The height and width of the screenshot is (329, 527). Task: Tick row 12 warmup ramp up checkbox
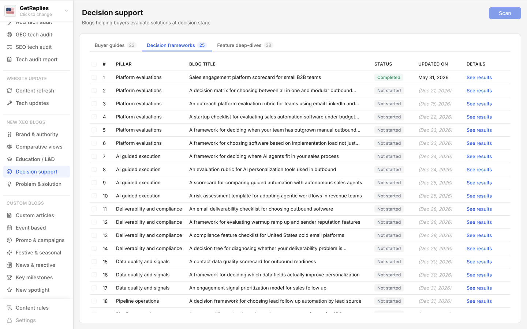tap(94, 222)
